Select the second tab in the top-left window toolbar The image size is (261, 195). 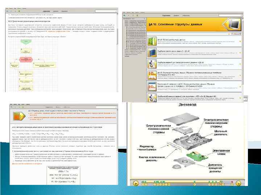(x=55, y=11)
